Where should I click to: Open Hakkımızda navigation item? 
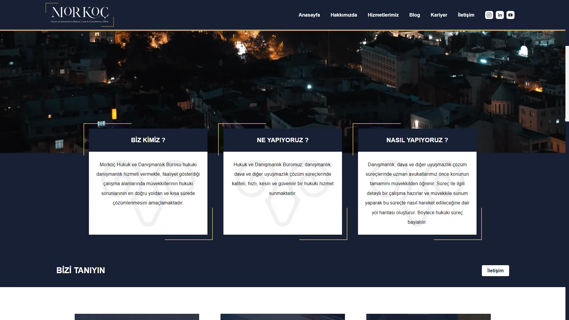(344, 15)
